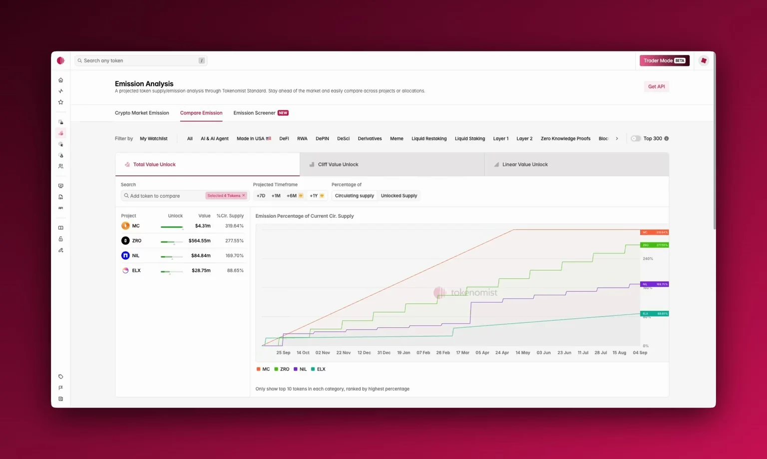
Task: Open the people/users icon in the sidebar
Action: [x=61, y=166]
